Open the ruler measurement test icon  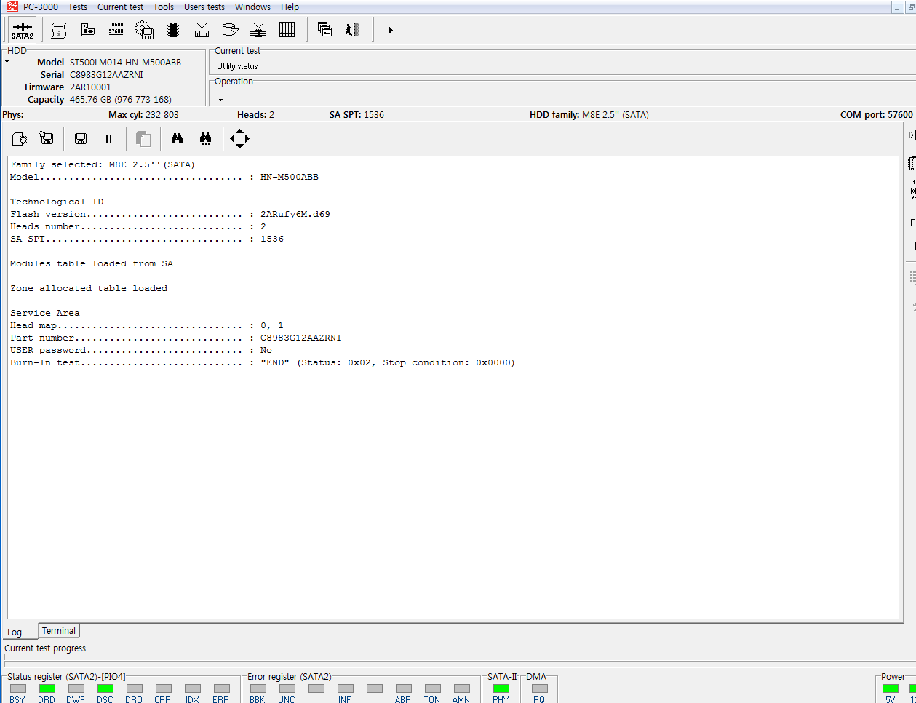click(202, 30)
